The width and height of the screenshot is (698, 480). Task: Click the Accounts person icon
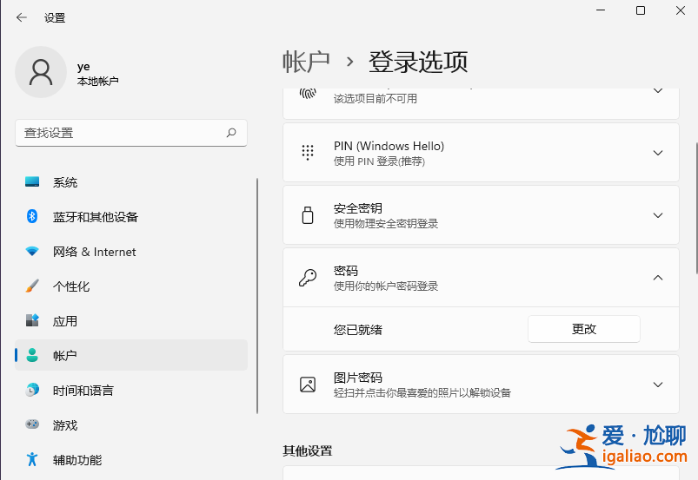click(32, 355)
